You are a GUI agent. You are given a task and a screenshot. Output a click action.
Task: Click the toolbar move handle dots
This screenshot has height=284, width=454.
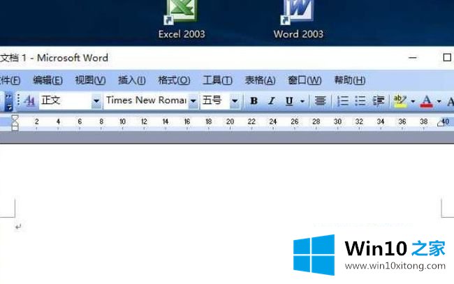18,100
